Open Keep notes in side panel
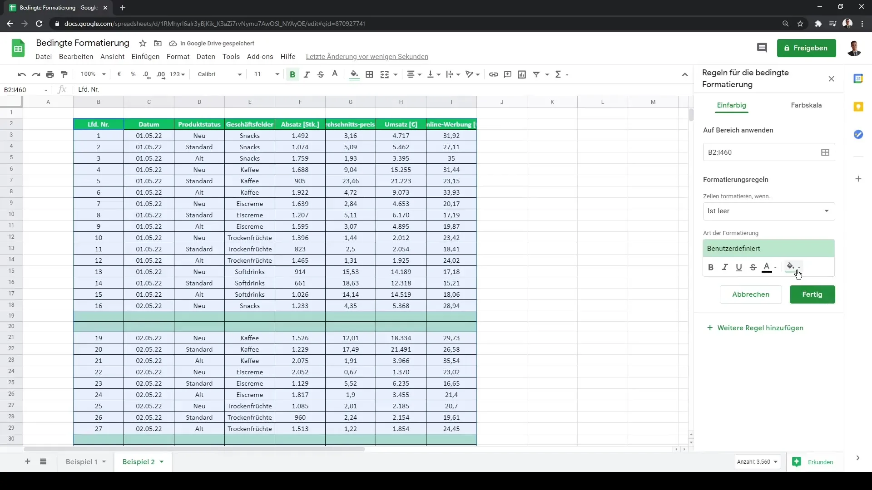 pos(858,107)
